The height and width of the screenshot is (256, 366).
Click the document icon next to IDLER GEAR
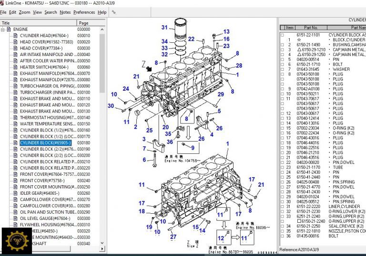click(16, 193)
